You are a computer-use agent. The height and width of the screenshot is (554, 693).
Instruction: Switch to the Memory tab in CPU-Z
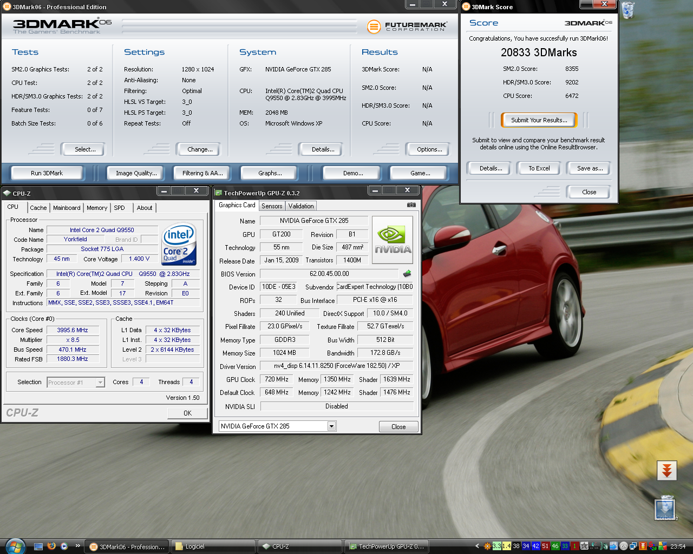tap(97, 208)
